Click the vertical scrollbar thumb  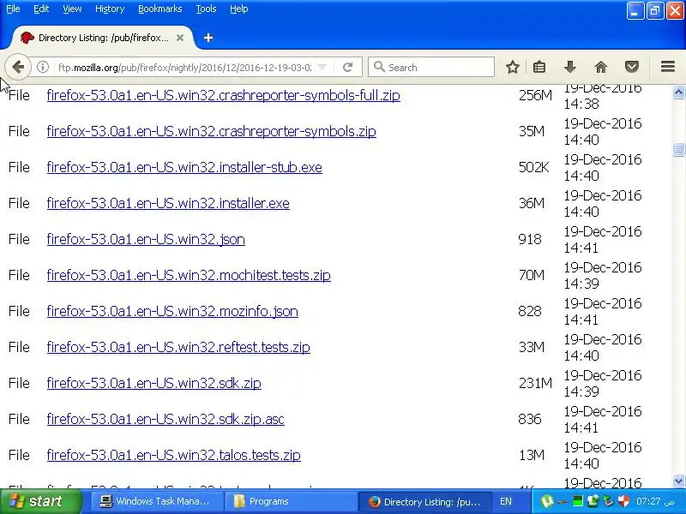[x=678, y=149]
